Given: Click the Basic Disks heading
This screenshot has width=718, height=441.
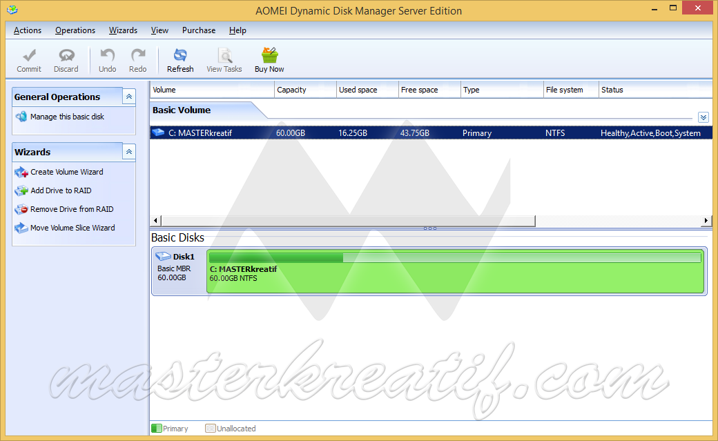Looking at the screenshot, I should click(x=177, y=237).
